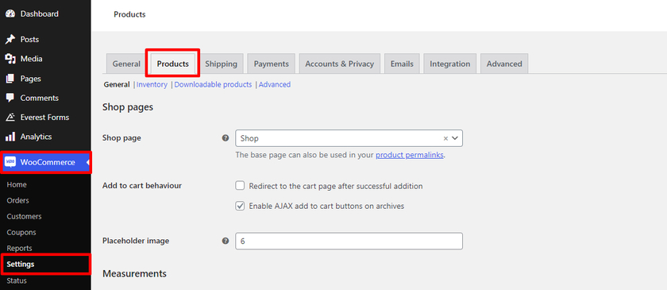Click the WooCommerce Woo logo icon

click(10, 162)
